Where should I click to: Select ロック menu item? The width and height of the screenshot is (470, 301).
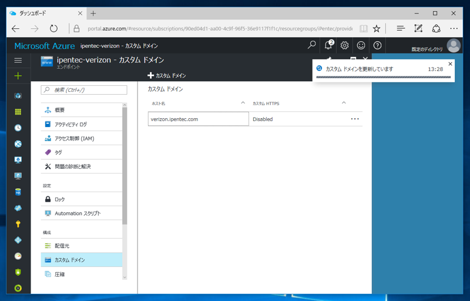point(82,199)
